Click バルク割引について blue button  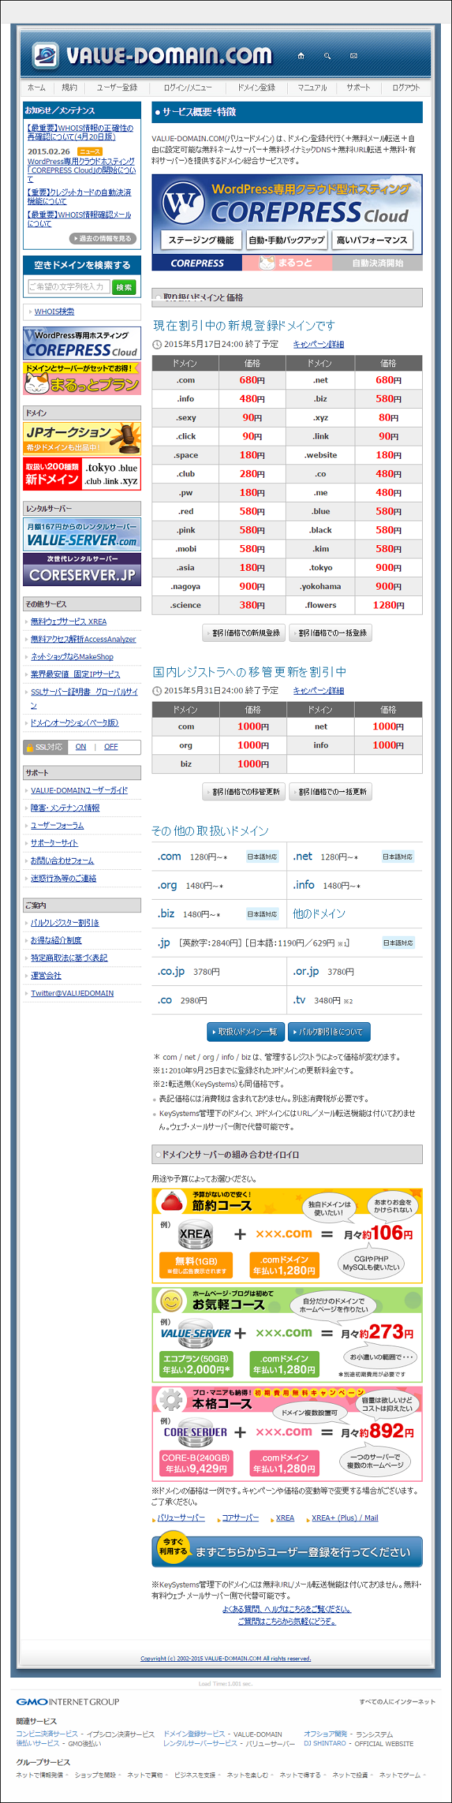tap(330, 1032)
